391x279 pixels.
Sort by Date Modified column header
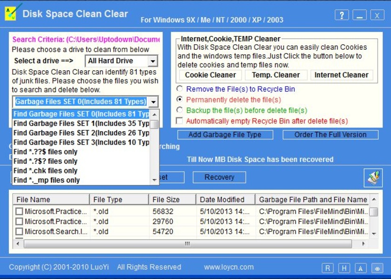tap(226, 199)
